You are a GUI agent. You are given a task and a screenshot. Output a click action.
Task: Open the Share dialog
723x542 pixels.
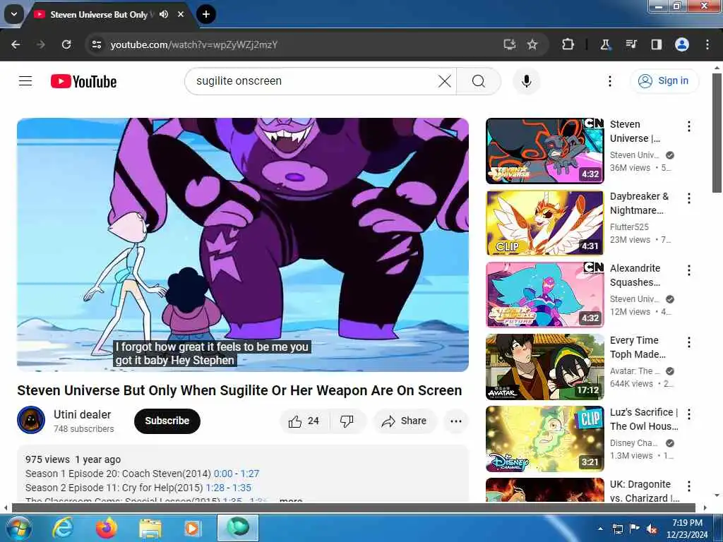point(405,421)
